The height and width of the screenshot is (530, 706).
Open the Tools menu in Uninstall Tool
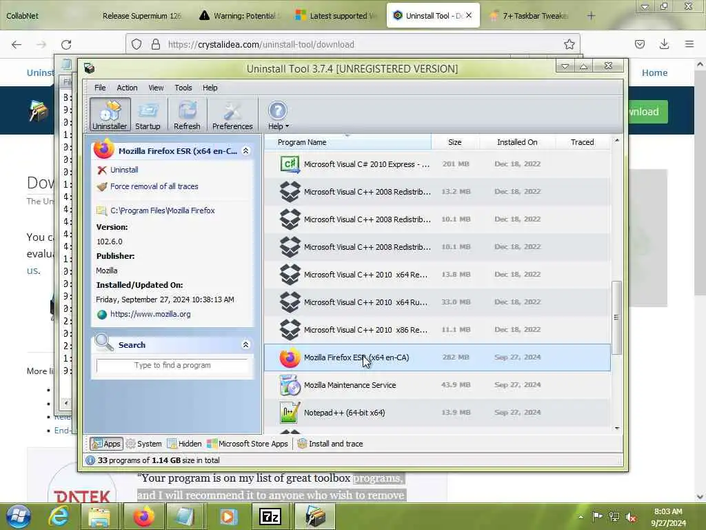[x=183, y=88]
